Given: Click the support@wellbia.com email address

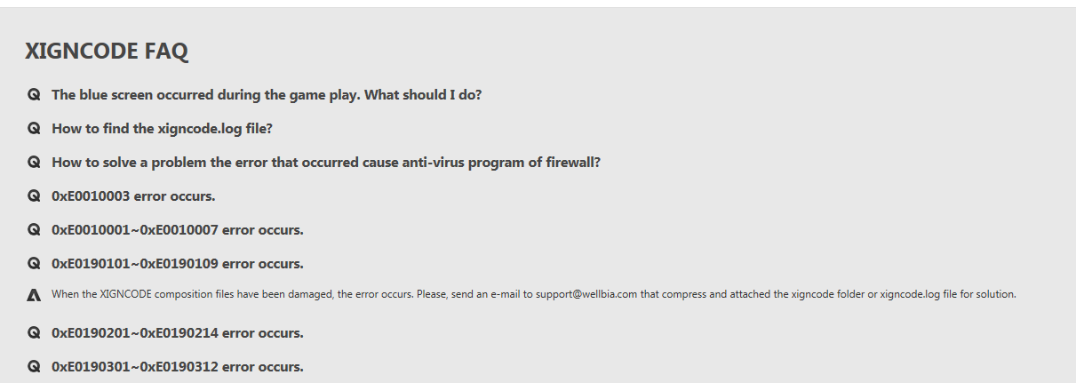Looking at the screenshot, I should pyautogui.click(x=586, y=294).
